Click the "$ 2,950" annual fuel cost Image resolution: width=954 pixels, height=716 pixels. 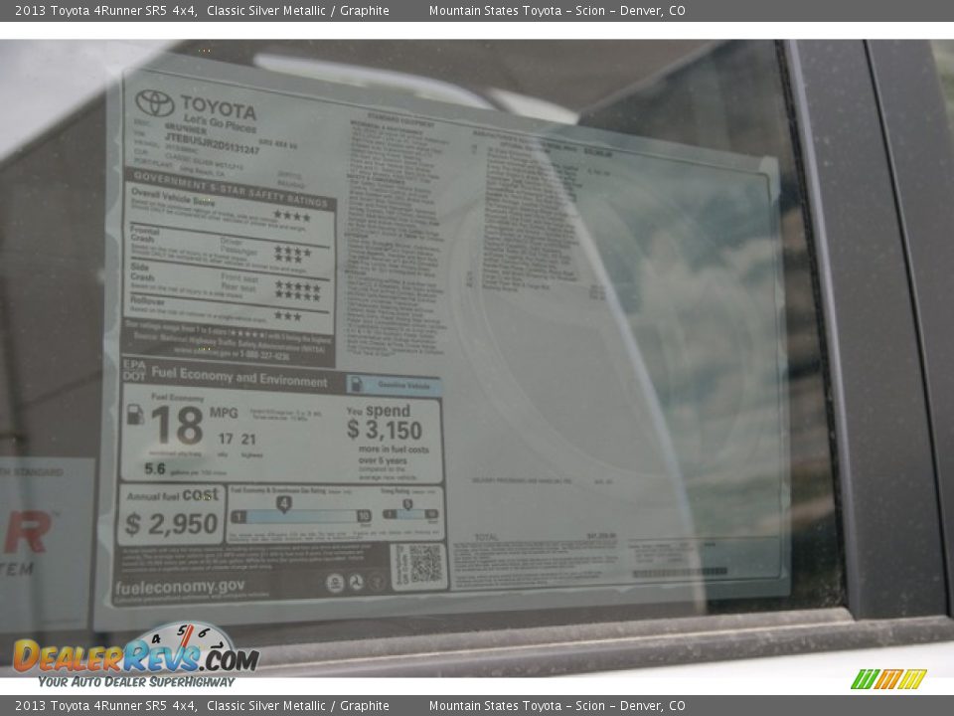(x=171, y=524)
